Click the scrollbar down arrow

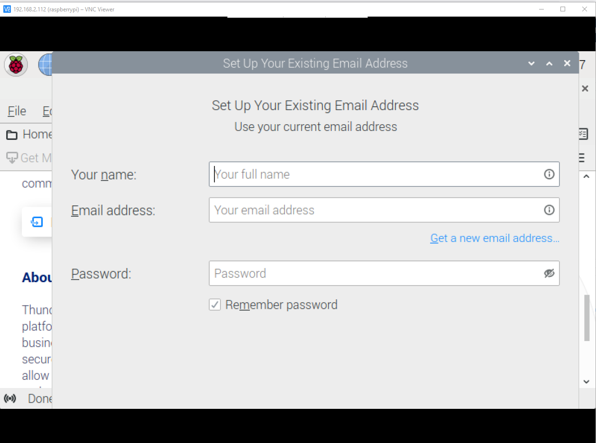point(586,381)
